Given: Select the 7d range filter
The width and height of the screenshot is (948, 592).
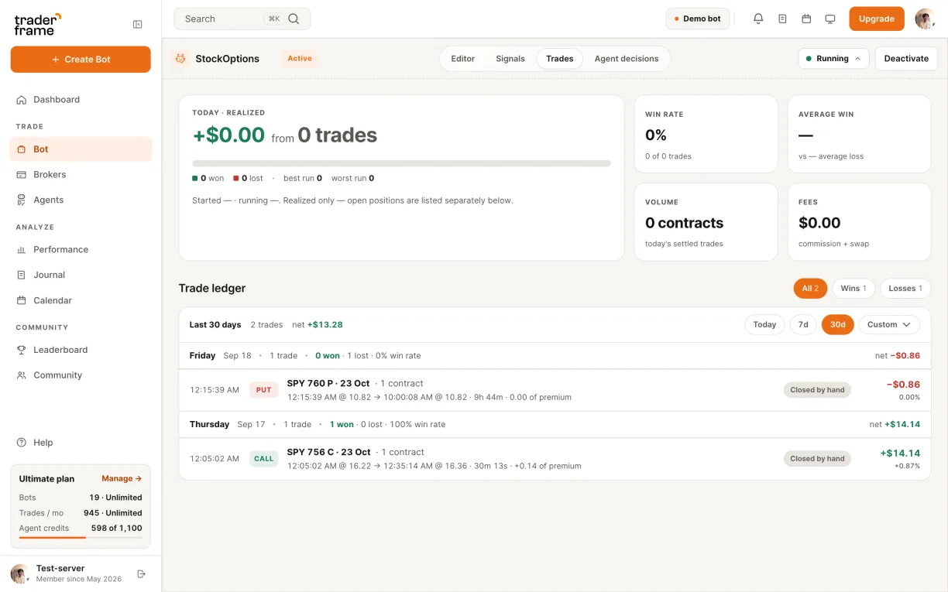Looking at the screenshot, I should (x=803, y=325).
